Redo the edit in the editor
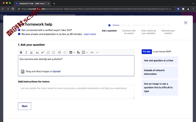This screenshot has width=196, height=122. [97, 52]
